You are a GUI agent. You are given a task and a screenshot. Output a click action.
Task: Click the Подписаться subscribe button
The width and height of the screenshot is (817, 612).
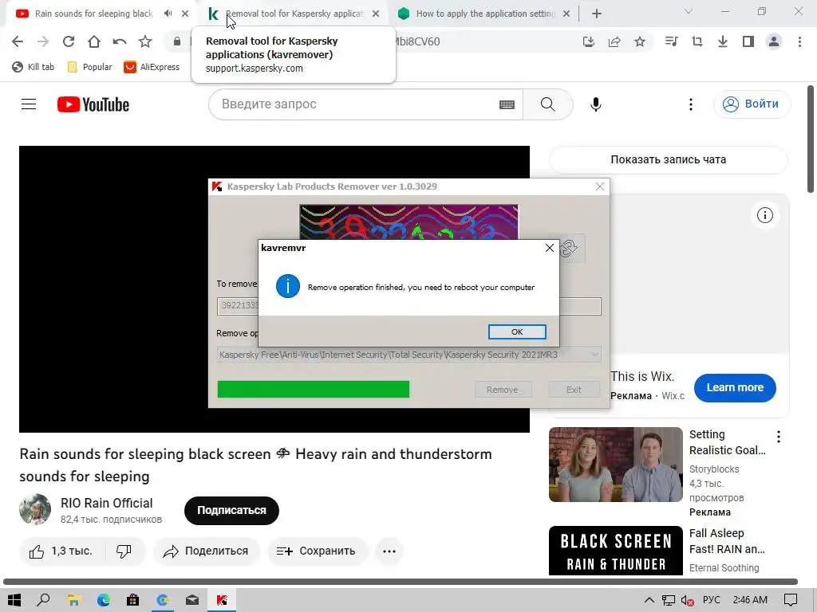[x=231, y=511]
